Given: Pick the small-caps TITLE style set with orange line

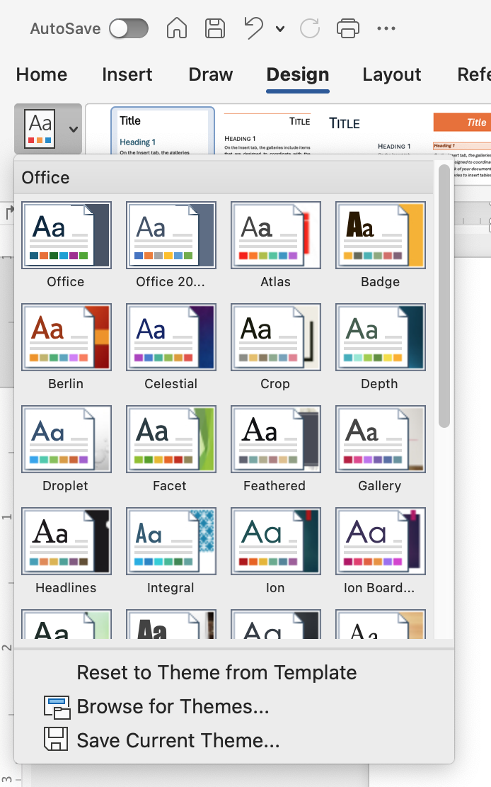Looking at the screenshot, I should tap(267, 133).
